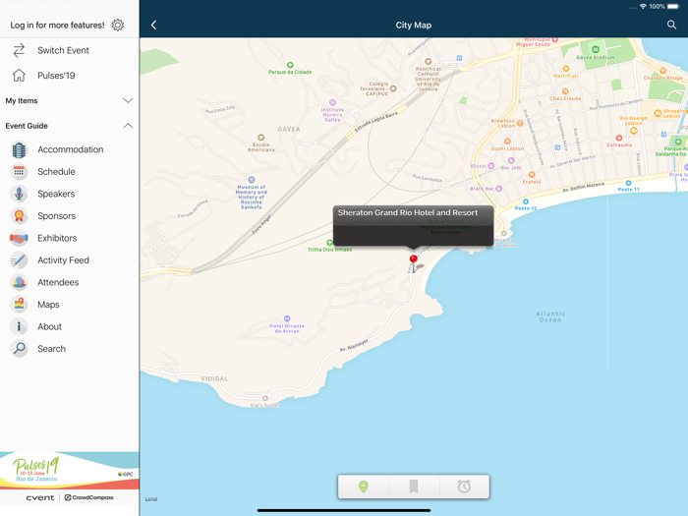Go to the Exhibitors list
The width and height of the screenshot is (688, 516).
(x=57, y=238)
